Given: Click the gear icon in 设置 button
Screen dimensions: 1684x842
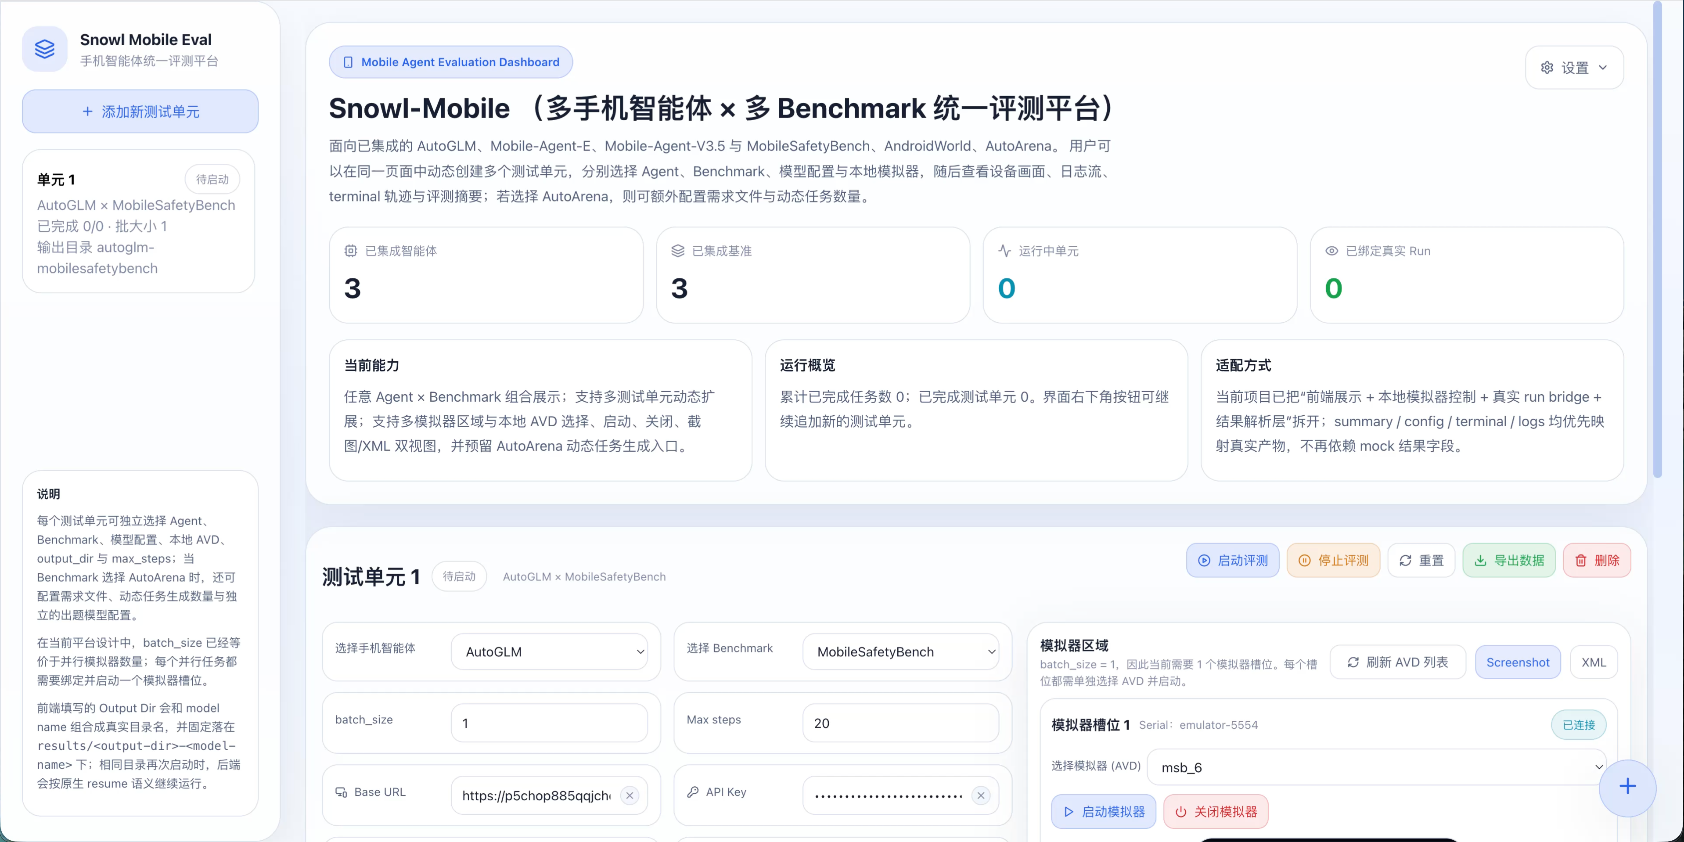Looking at the screenshot, I should [x=1547, y=67].
